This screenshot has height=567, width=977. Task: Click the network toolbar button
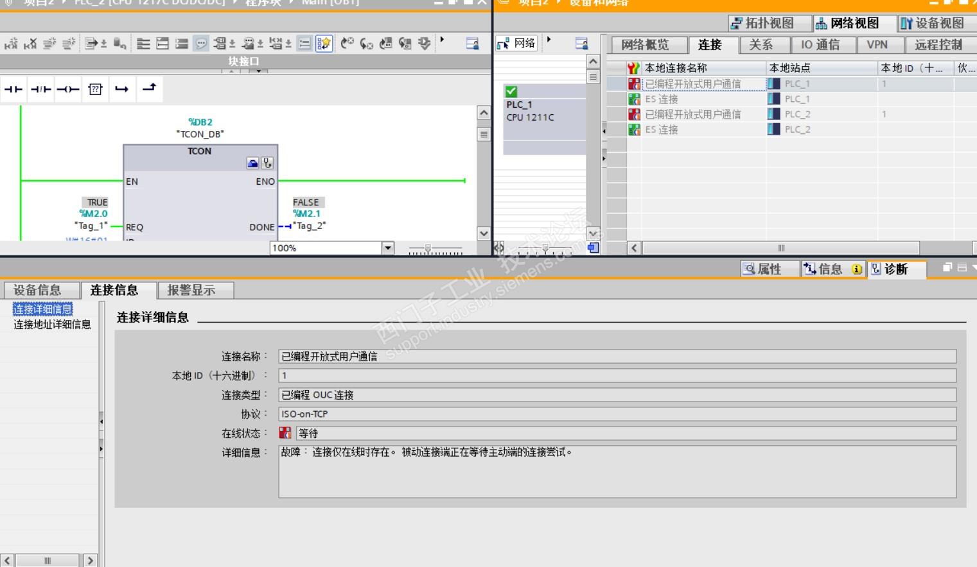(x=516, y=44)
